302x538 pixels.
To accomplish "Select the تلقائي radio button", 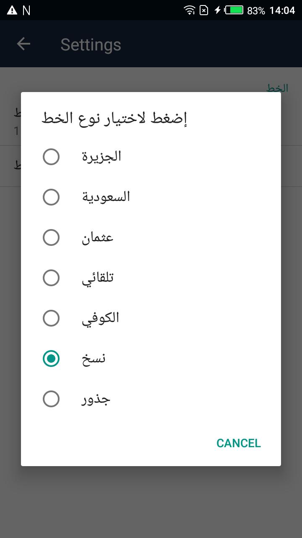I will [x=51, y=278].
